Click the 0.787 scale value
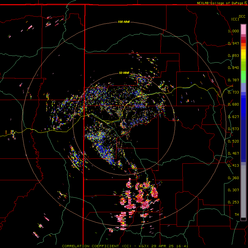 click(233, 80)
